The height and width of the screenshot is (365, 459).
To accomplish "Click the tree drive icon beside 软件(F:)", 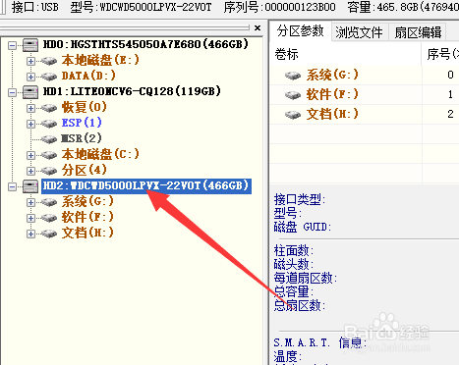I will (x=49, y=218).
